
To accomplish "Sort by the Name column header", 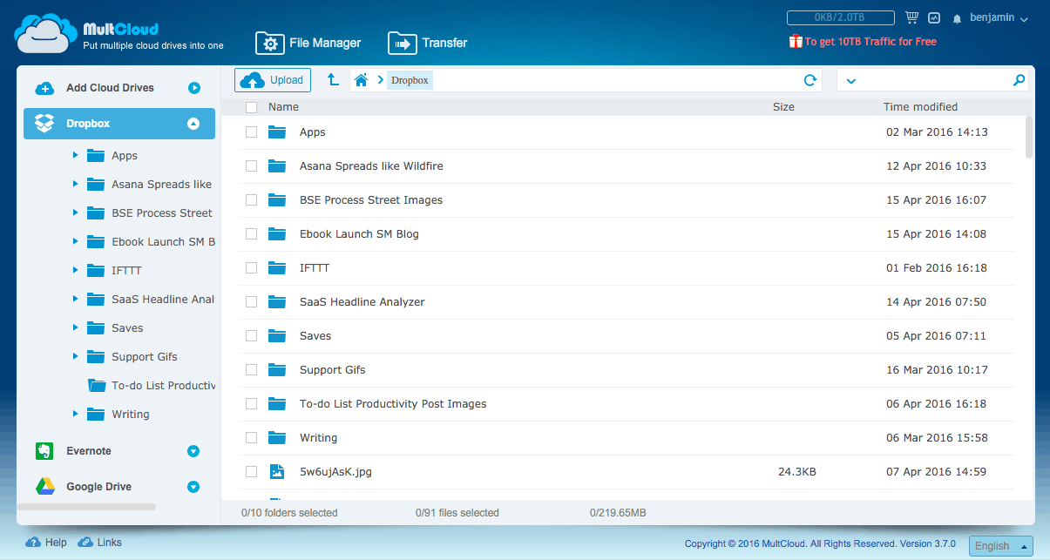I will tap(283, 107).
